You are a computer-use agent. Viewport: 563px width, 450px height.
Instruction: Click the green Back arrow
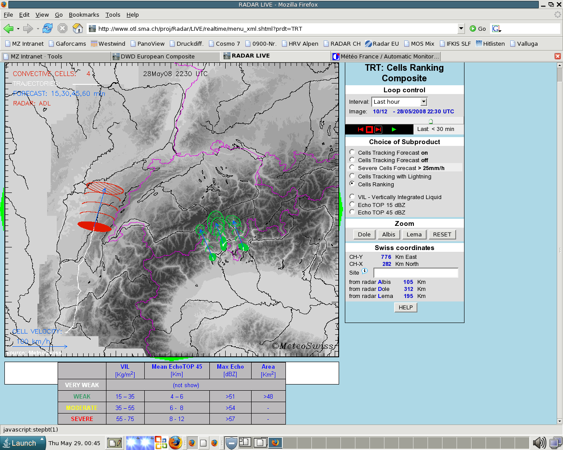(8, 29)
